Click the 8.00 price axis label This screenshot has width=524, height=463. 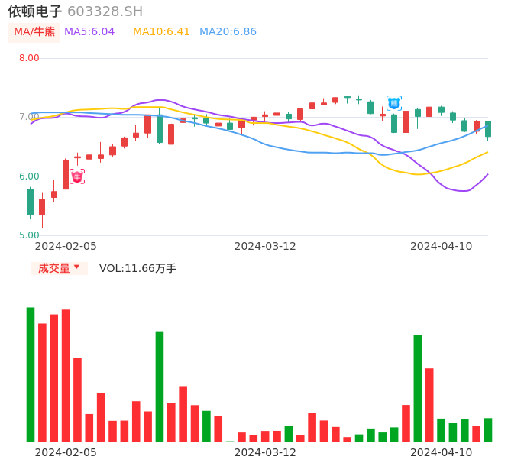pos(29,58)
